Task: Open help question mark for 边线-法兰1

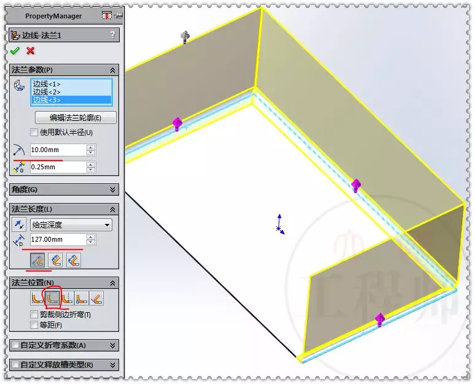Action: pyautogui.click(x=112, y=35)
